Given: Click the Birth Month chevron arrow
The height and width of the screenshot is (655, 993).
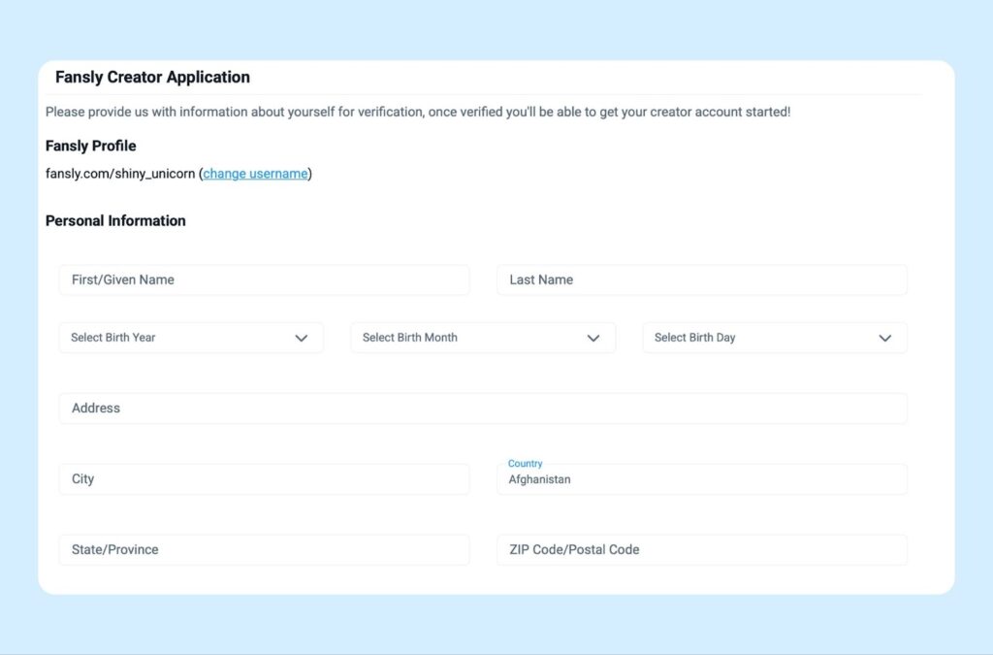Looking at the screenshot, I should point(593,337).
